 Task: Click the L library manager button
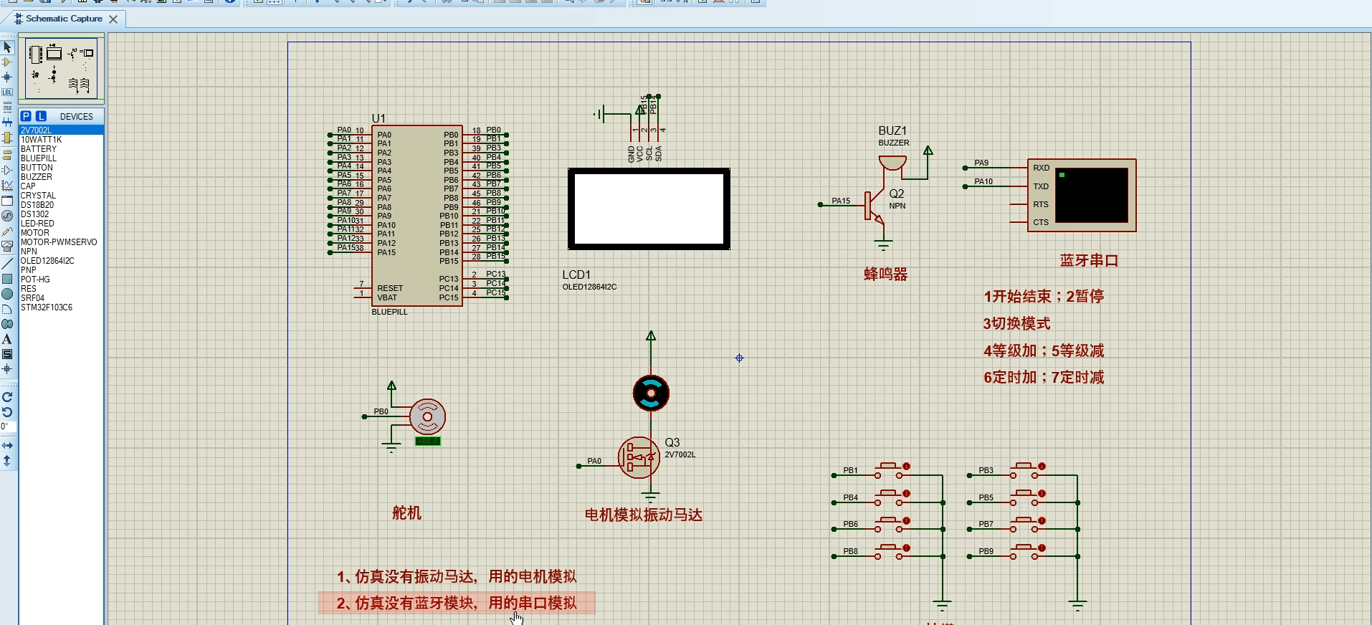[41, 116]
